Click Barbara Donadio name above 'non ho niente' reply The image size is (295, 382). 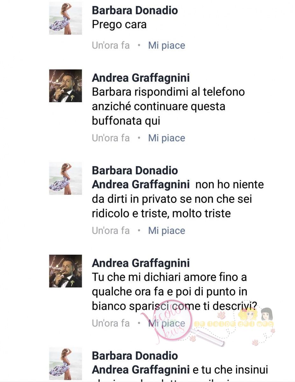point(135,170)
